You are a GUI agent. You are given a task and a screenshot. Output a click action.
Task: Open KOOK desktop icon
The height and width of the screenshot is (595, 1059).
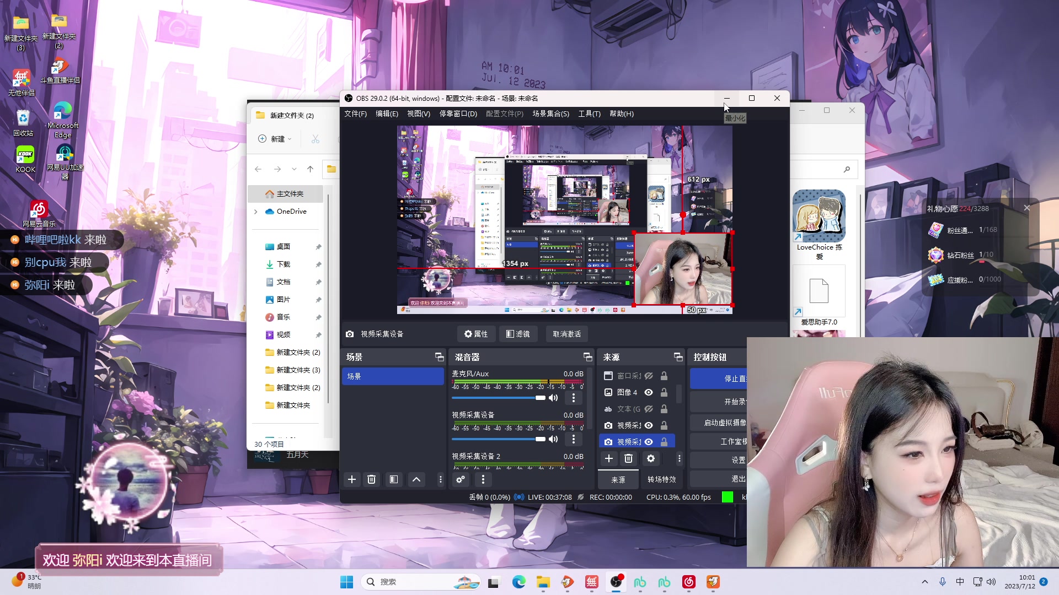coord(25,159)
